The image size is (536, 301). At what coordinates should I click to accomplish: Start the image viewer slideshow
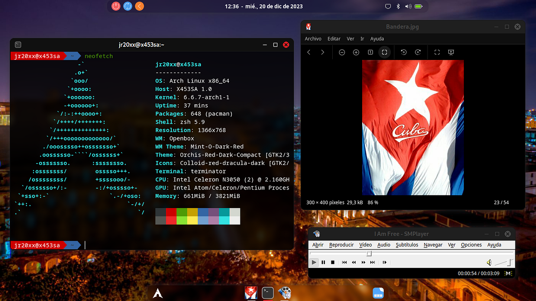point(451,52)
